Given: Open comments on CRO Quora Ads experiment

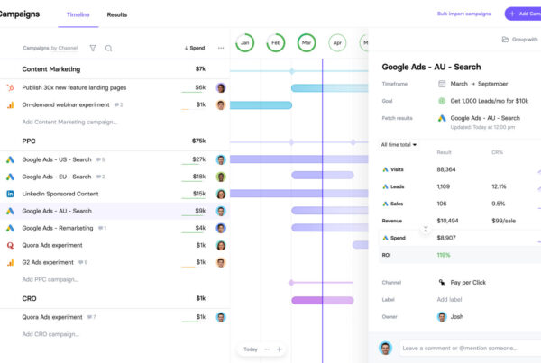Looking at the screenshot, I should pyautogui.click(x=91, y=317).
